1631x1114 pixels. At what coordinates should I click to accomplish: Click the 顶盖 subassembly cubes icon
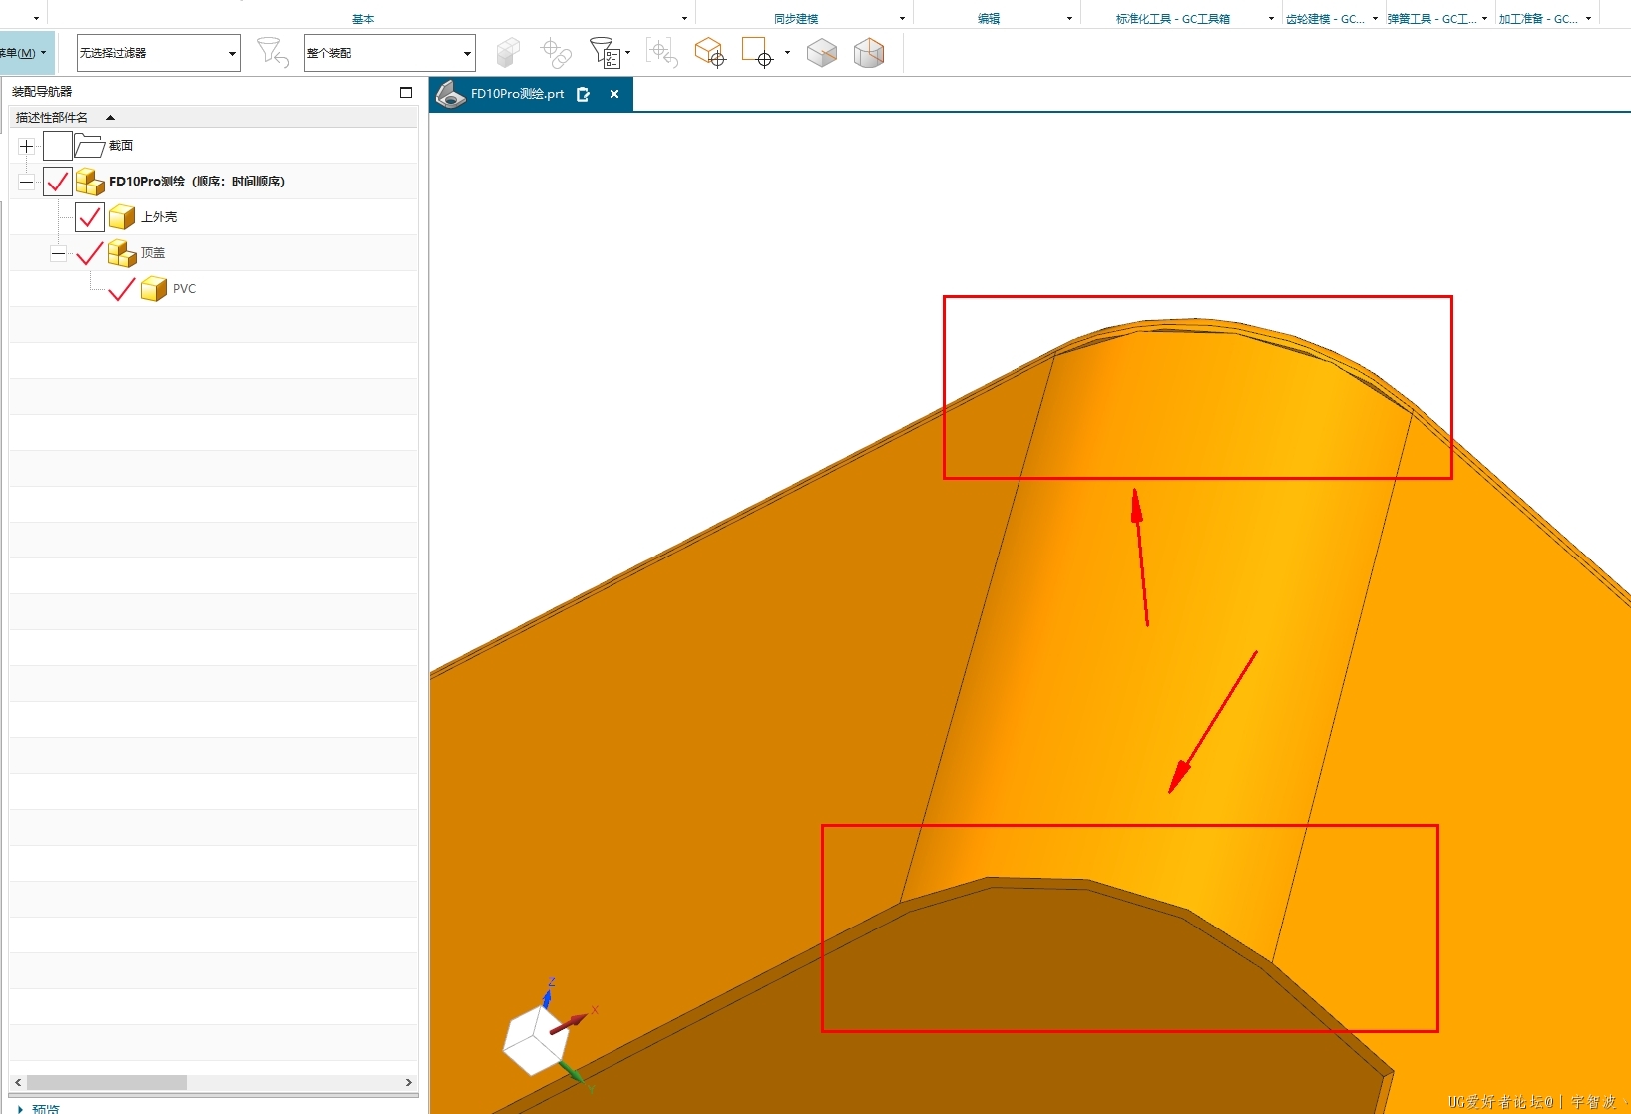pyautogui.click(x=122, y=253)
